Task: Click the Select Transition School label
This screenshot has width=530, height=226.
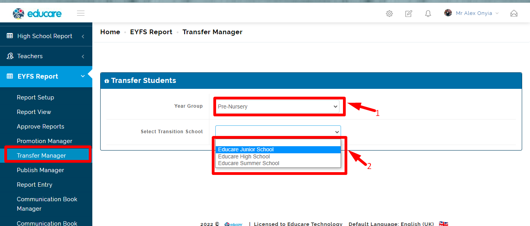Action: 172,132
